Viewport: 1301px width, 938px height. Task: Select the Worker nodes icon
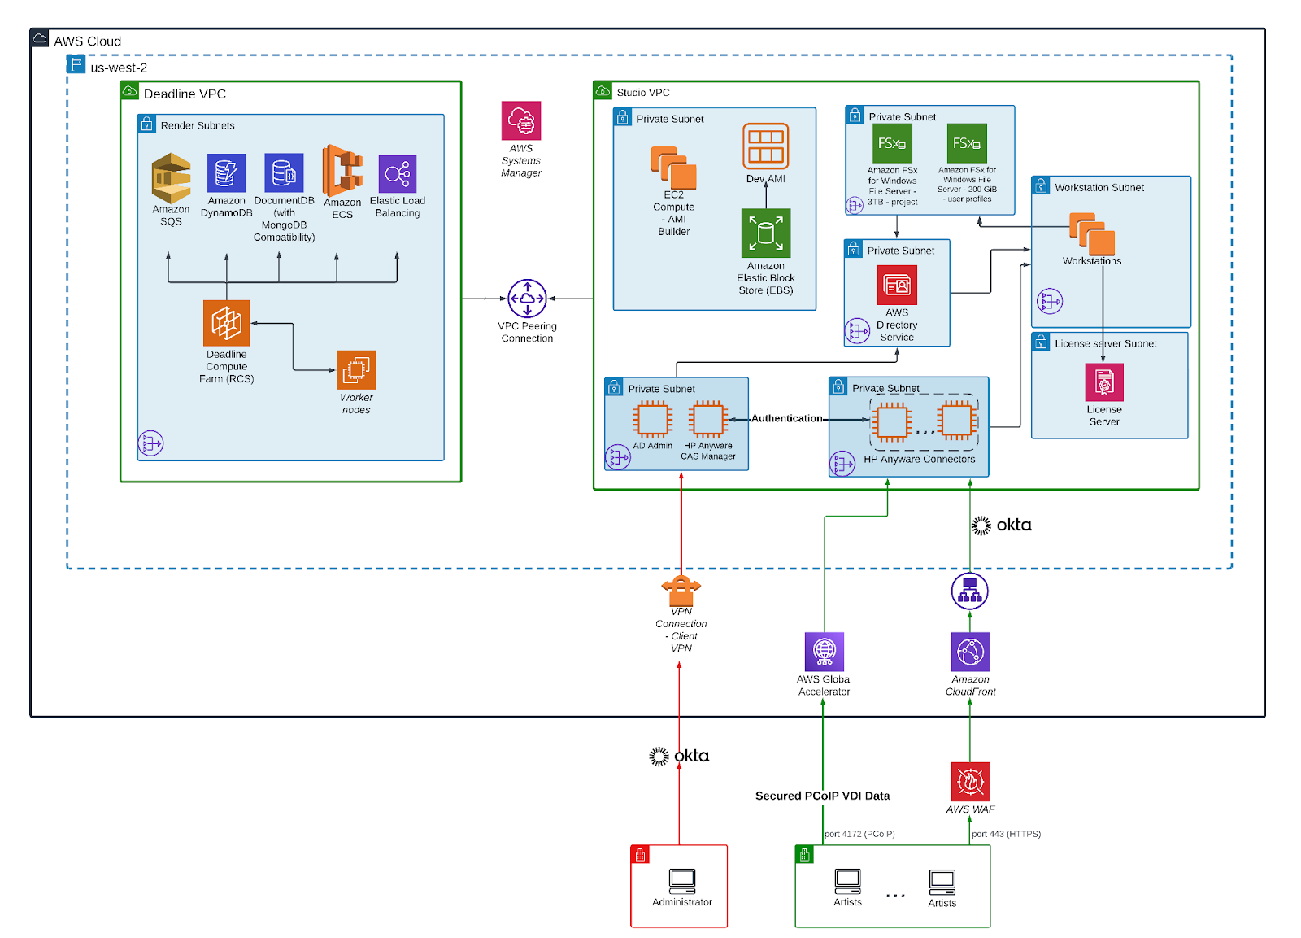(x=355, y=371)
